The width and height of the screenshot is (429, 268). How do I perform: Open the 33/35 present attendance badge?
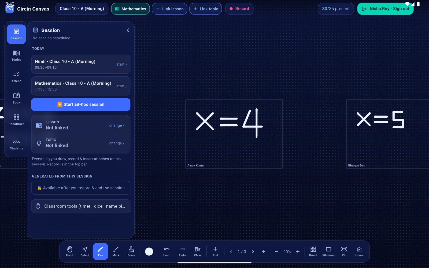click(x=336, y=9)
